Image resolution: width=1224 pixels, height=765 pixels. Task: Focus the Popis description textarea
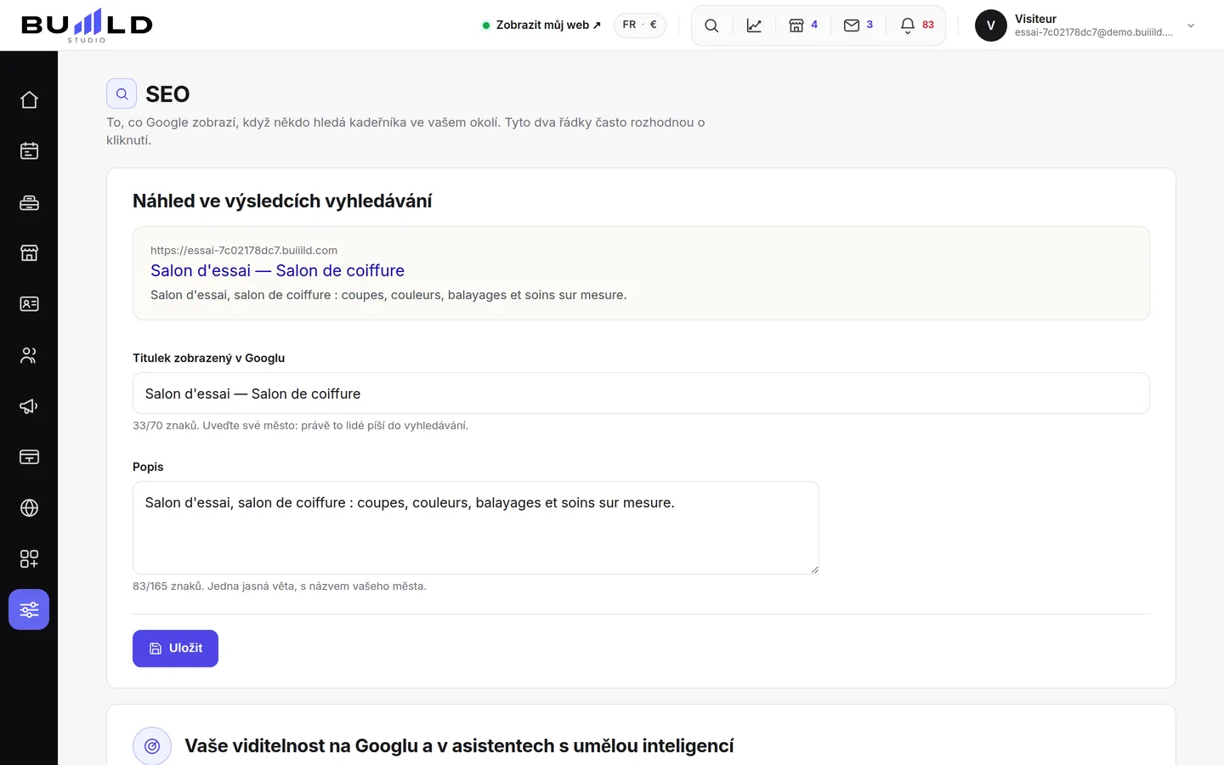(476, 528)
